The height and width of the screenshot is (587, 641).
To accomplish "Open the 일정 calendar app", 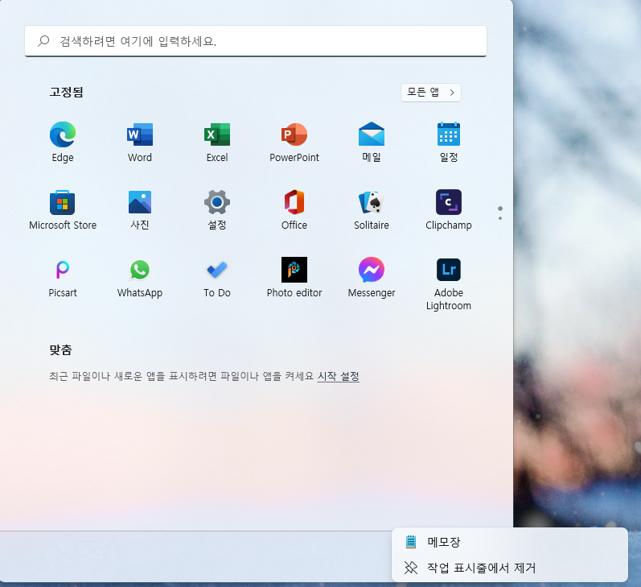I will (x=449, y=142).
